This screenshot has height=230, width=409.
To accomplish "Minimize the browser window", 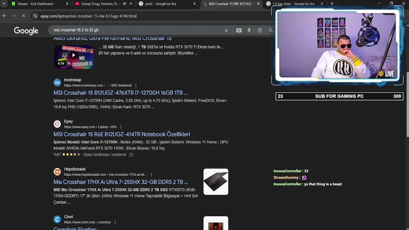I will pos(379,4).
